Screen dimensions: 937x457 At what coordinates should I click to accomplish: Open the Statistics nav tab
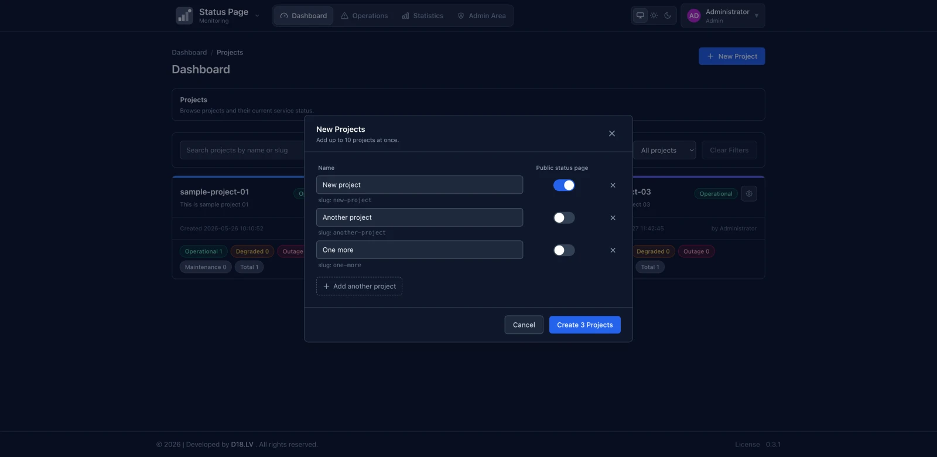click(423, 16)
